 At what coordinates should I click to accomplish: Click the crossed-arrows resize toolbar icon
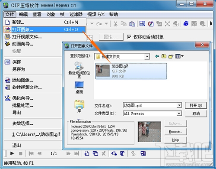click(x=167, y=24)
